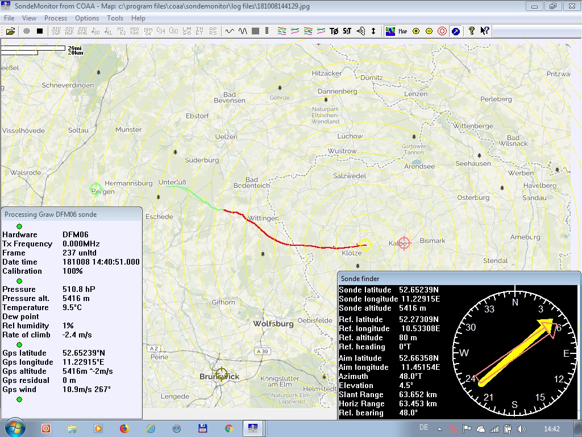Open Internet Explorer from the taskbar
Image resolution: width=582 pixels, height=437 pixels.
pyautogui.click(x=151, y=428)
